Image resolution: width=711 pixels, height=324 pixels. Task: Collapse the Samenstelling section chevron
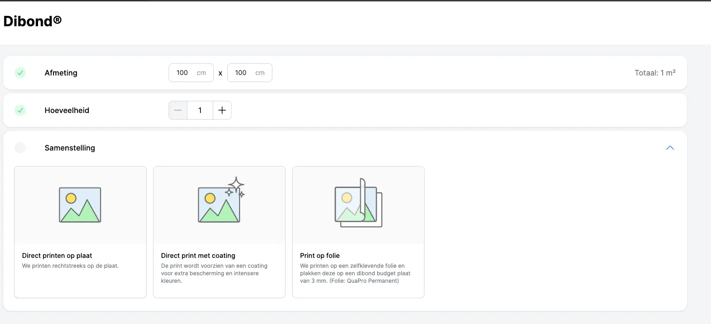pyautogui.click(x=670, y=148)
